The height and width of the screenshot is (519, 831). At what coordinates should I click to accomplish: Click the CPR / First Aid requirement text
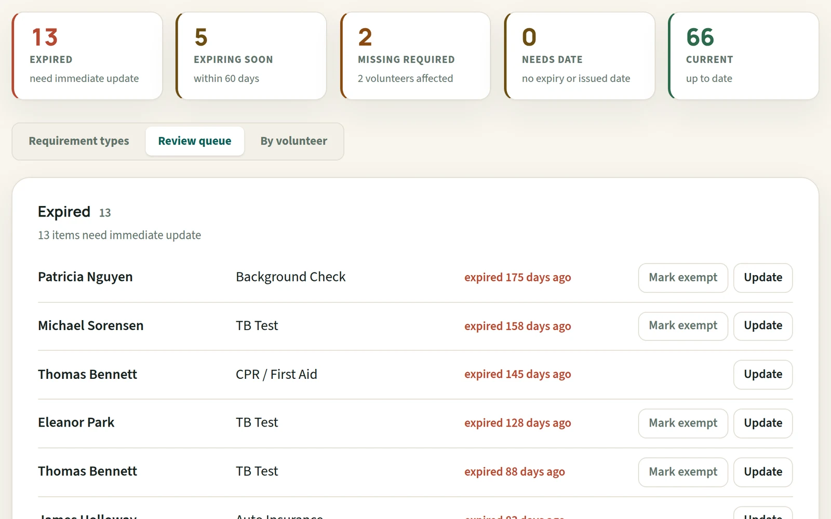coord(276,375)
